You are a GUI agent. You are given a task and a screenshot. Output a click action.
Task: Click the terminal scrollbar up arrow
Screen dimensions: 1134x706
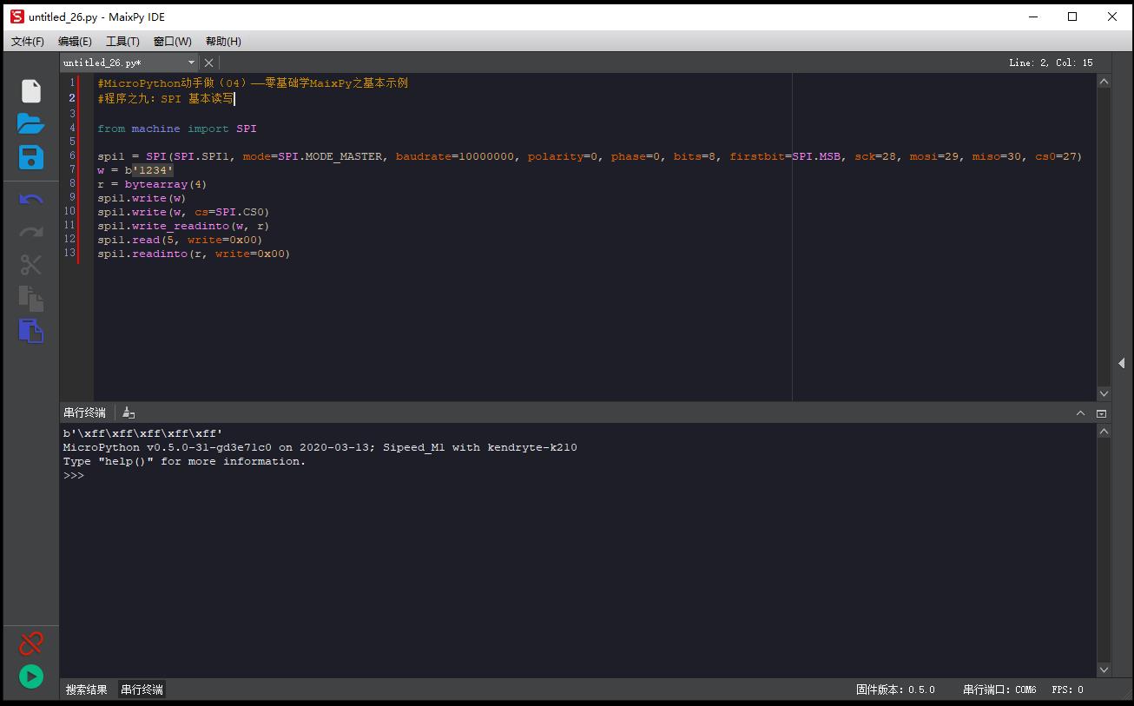coord(1104,431)
